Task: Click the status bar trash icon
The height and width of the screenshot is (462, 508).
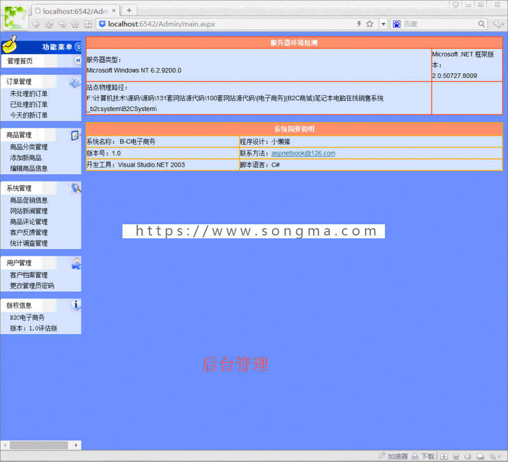Action: (x=456, y=456)
